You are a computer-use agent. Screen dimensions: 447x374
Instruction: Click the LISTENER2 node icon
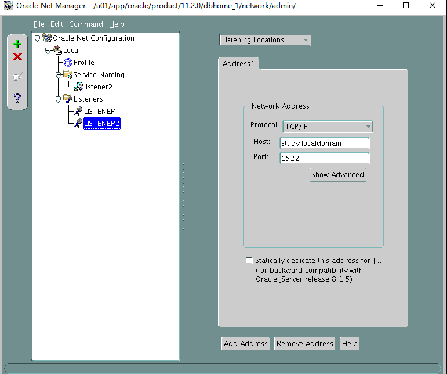[78, 123]
